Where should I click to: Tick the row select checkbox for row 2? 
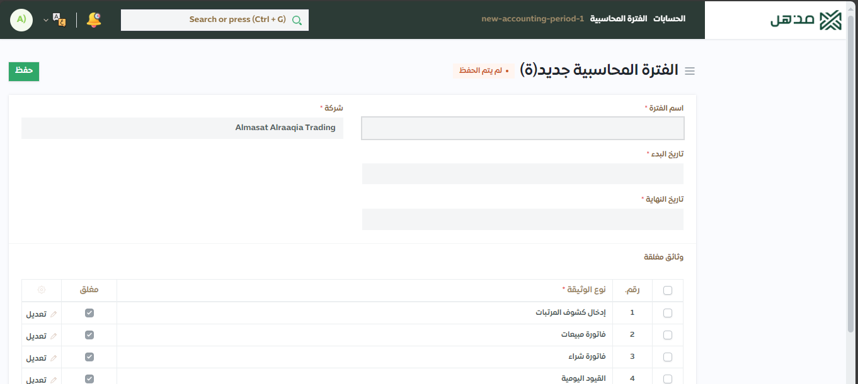(x=668, y=335)
